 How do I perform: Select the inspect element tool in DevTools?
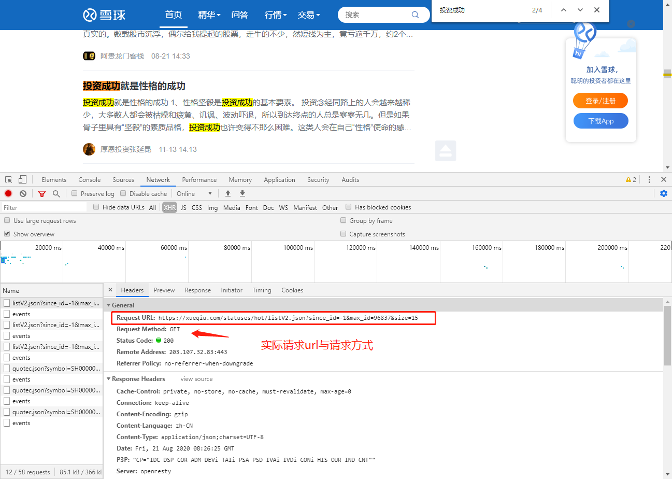pos(8,179)
